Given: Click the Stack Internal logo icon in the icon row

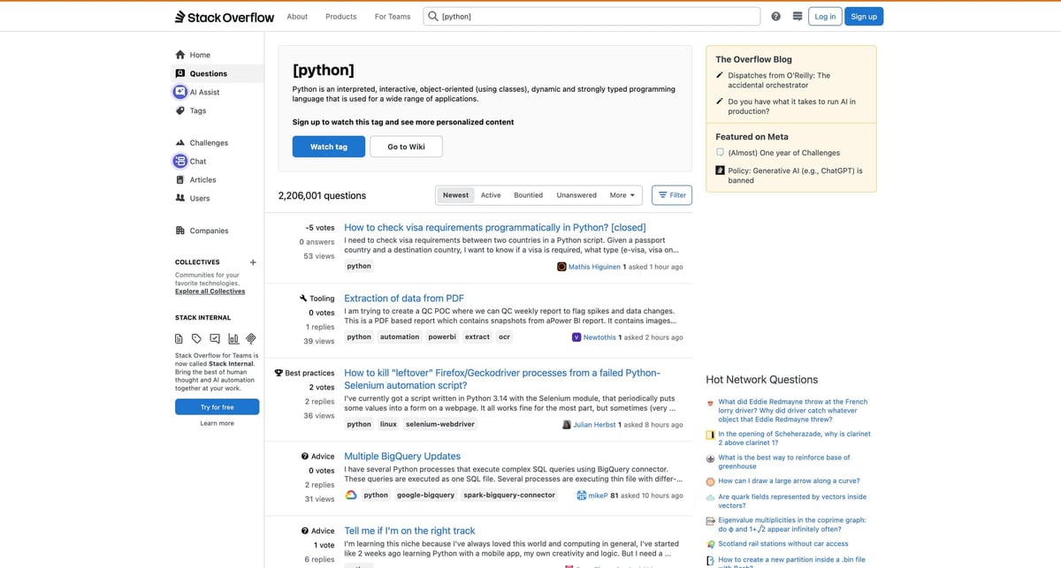Looking at the screenshot, I should 251,338.
